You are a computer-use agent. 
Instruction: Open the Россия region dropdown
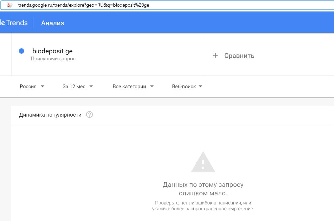(x=28, y=86)
